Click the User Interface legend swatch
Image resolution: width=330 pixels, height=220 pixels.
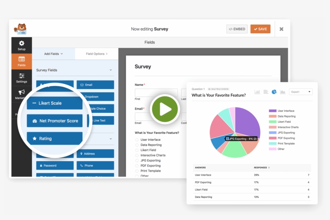pos(272,111)
